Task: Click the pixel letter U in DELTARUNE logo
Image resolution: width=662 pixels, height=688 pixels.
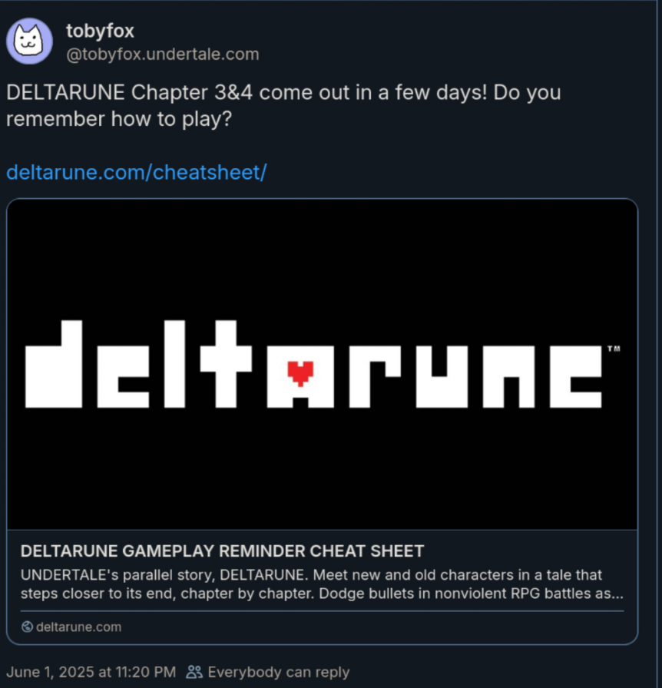Action: point(441,377)
